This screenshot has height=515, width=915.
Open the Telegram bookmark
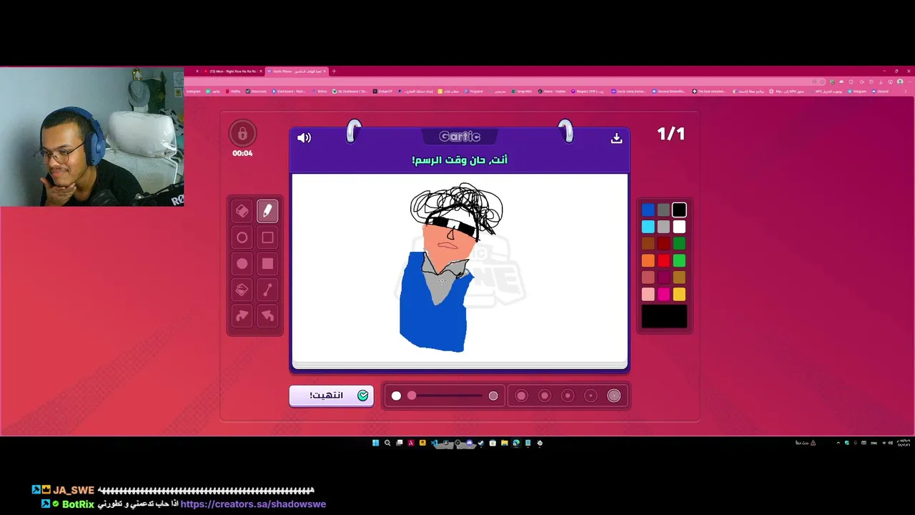coord(858,92)
